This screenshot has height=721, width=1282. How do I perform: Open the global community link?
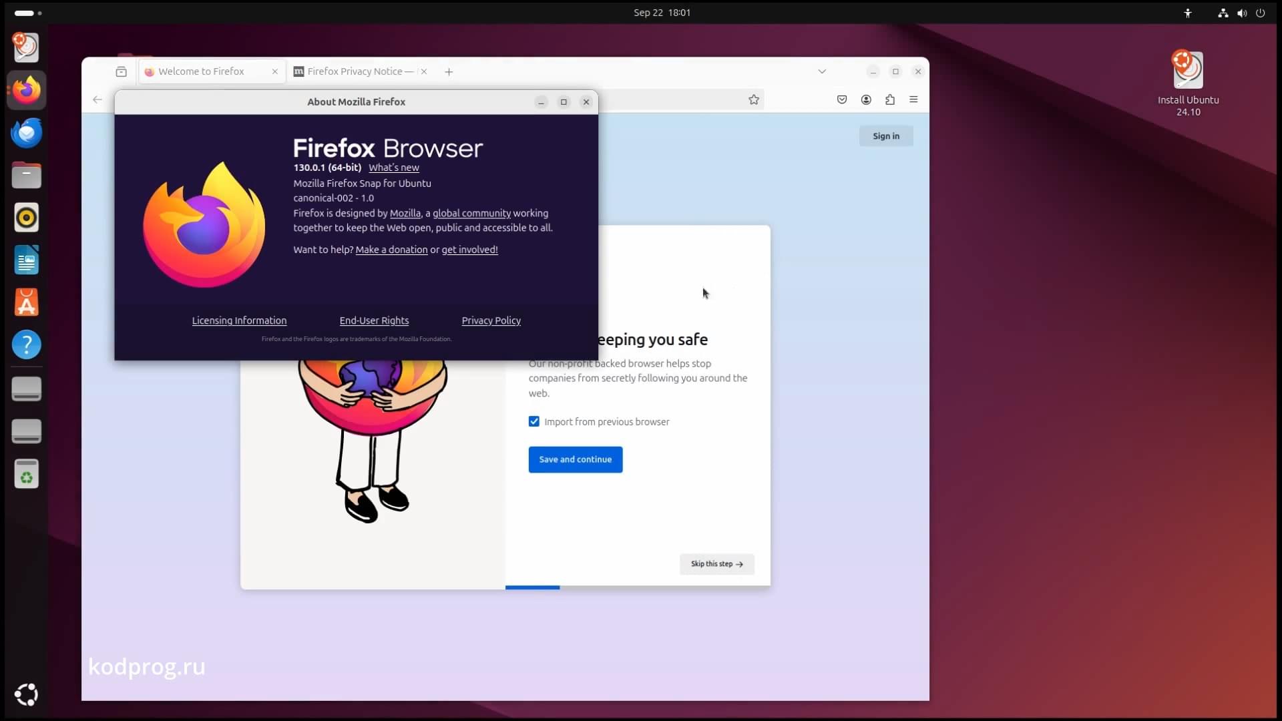coord(471,213)
